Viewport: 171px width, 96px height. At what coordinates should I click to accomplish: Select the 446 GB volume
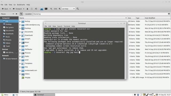9,53
